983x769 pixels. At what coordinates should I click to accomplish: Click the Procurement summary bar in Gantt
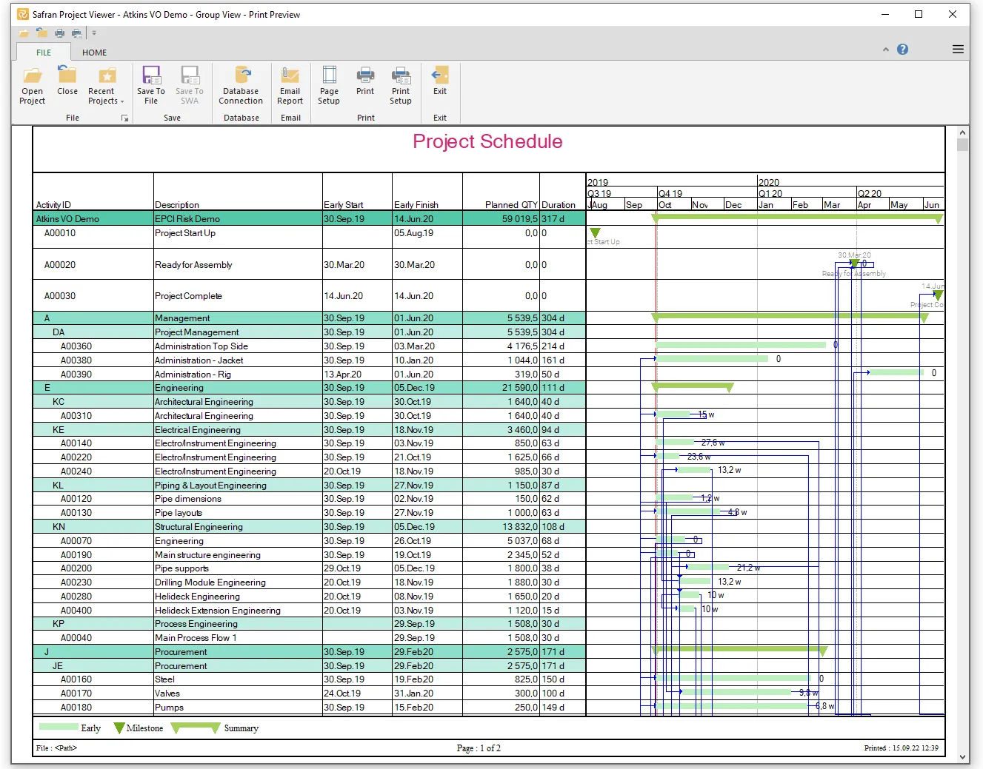coord(739,650)
